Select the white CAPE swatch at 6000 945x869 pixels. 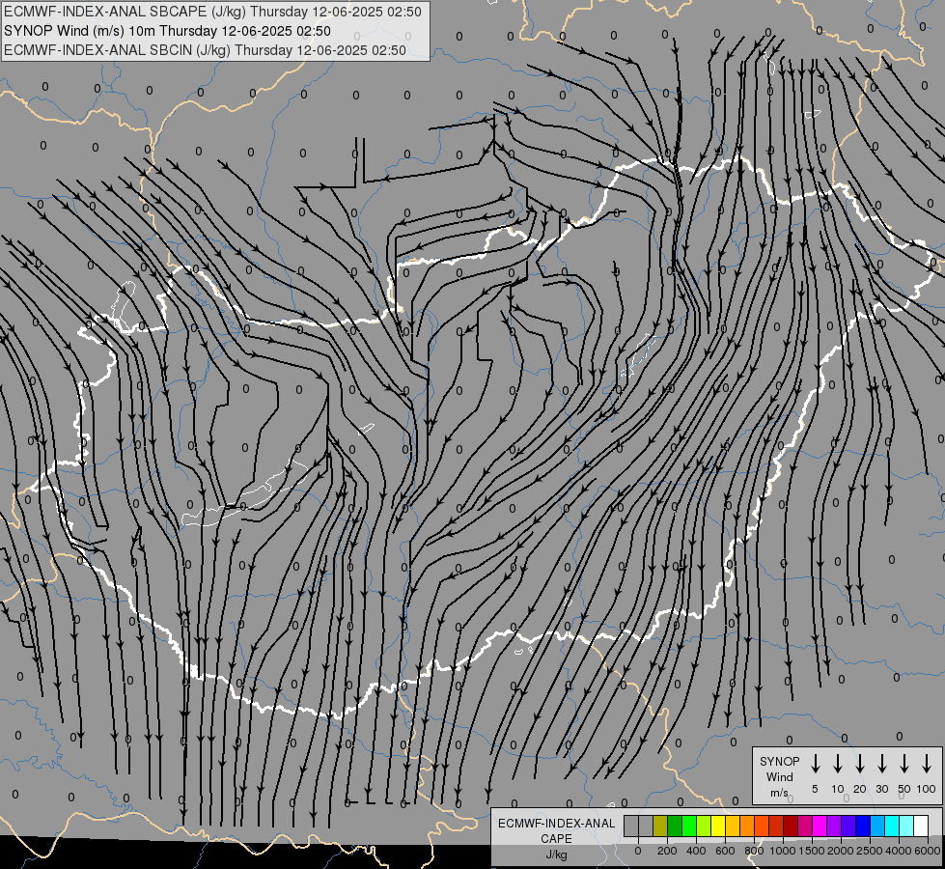click(x=922, y=826)
